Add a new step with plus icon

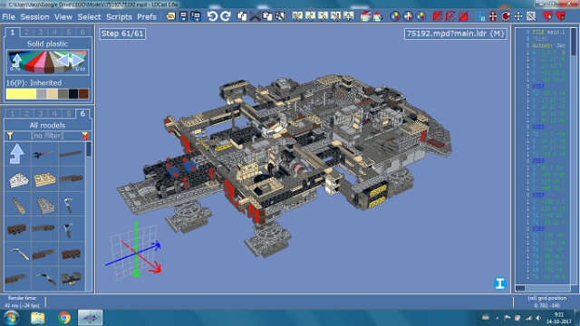pos(348,16)
